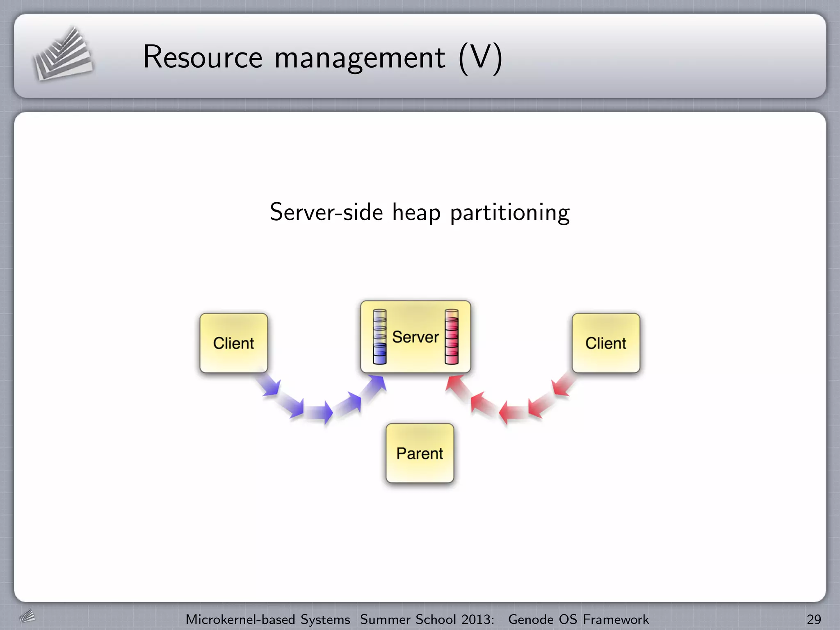This screenshot has width=840, height=630.
Task: Click the 'Summer School 2013:' footer text
Action: point(427,619)
